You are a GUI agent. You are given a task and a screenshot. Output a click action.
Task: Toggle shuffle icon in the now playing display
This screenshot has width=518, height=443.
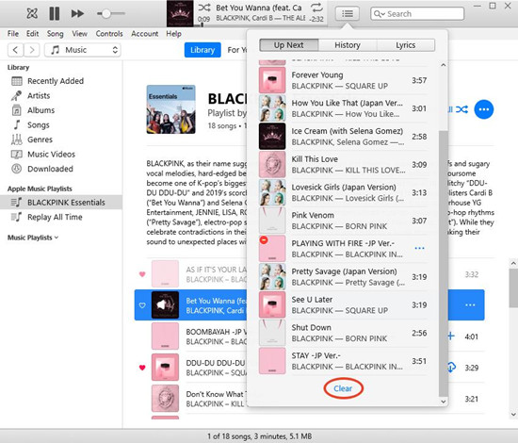coord(204,8)
